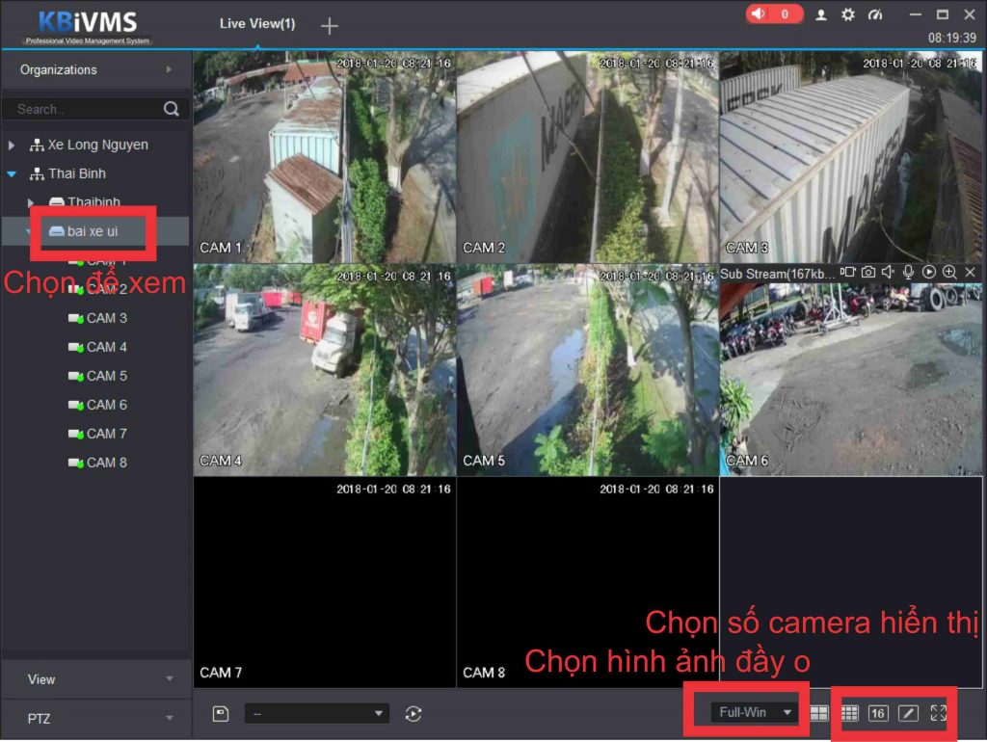987x742 pixels.
Task: Start talk with microphone on CAM 6
Action: [908, 273]
